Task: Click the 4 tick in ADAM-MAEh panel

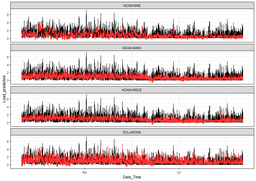Action: (x=8, y=65)
